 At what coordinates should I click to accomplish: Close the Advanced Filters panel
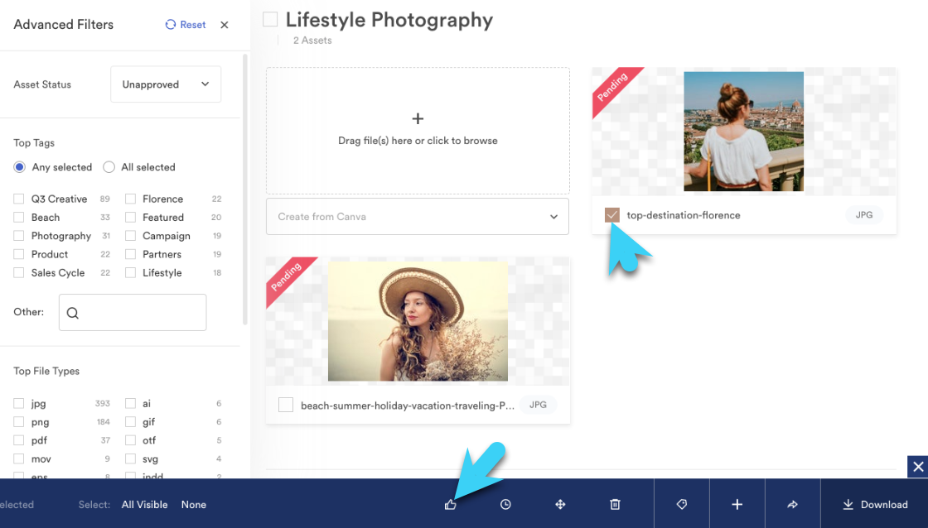coord(224,25)
